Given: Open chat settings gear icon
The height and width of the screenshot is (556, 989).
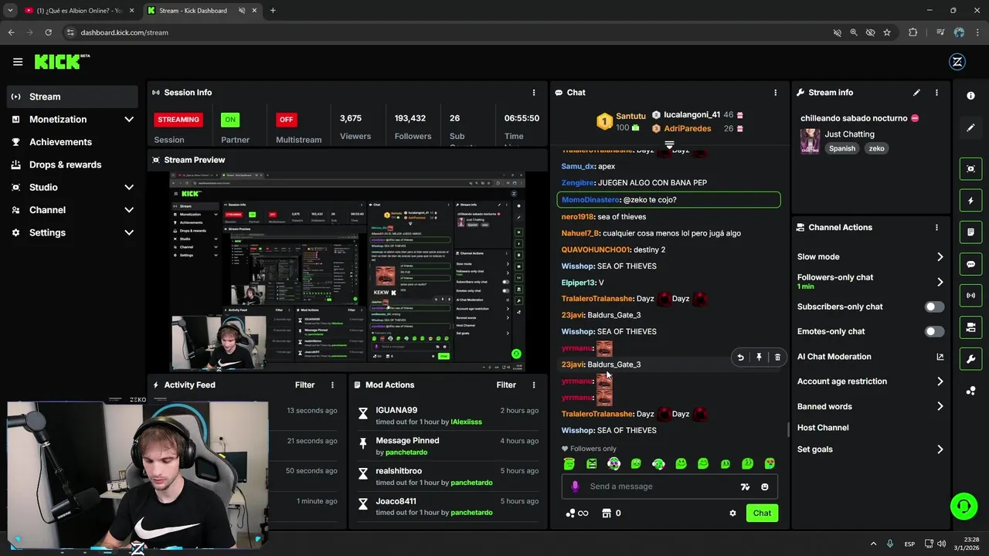Looking at the screenshot, I should click(x=732, y=514).
